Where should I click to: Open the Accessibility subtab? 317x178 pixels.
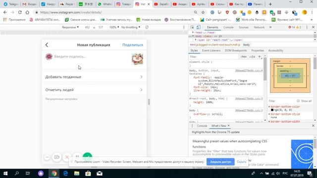click(275, 50)
